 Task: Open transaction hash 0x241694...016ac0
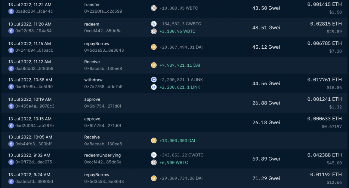pos(34,50)
